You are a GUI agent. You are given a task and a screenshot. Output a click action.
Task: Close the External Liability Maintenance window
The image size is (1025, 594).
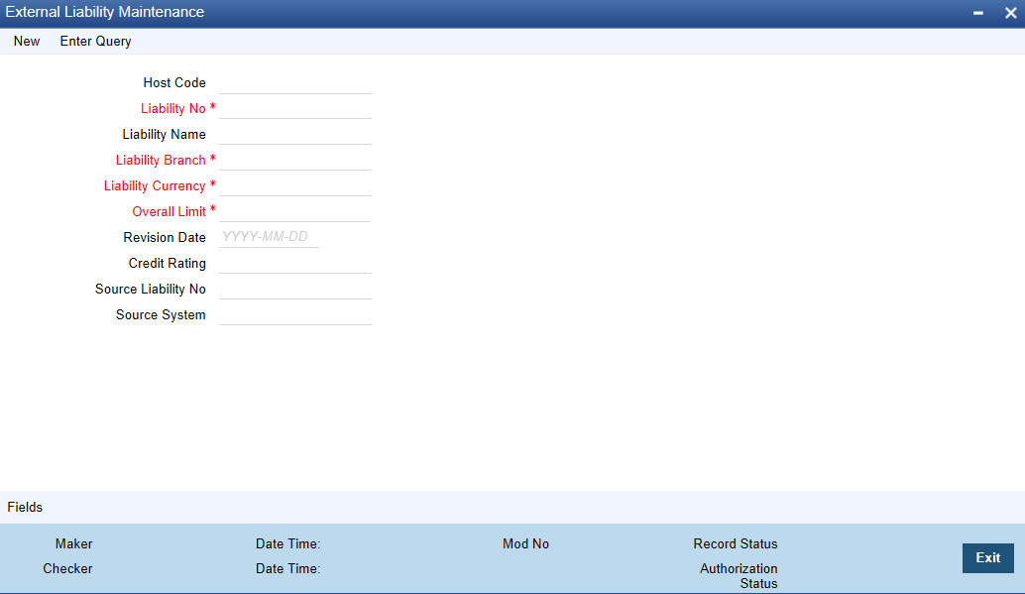coord(1010,13)
